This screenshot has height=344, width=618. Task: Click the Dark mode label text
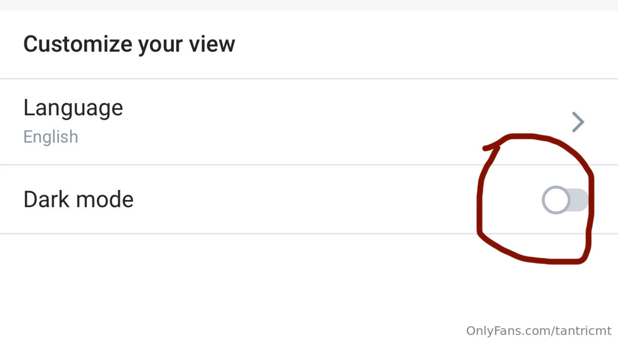(79, 199)
